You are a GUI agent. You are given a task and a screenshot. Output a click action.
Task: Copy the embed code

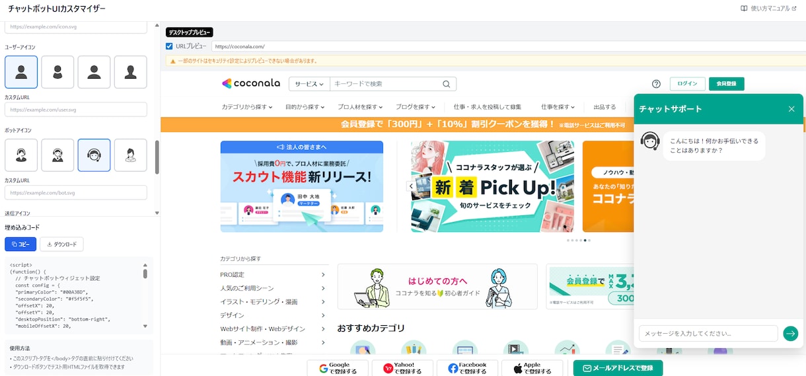tap(20, 244)
